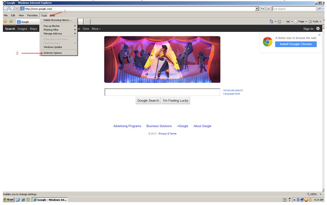Close the Chrome promotion with the X

(319, 35)
